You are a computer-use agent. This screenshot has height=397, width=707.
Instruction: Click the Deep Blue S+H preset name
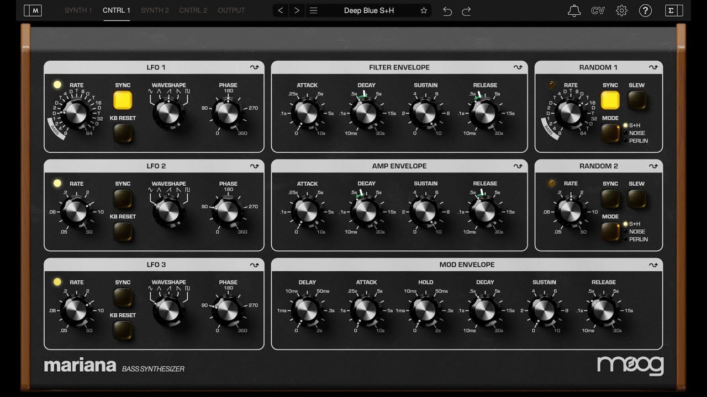(369, 10)
